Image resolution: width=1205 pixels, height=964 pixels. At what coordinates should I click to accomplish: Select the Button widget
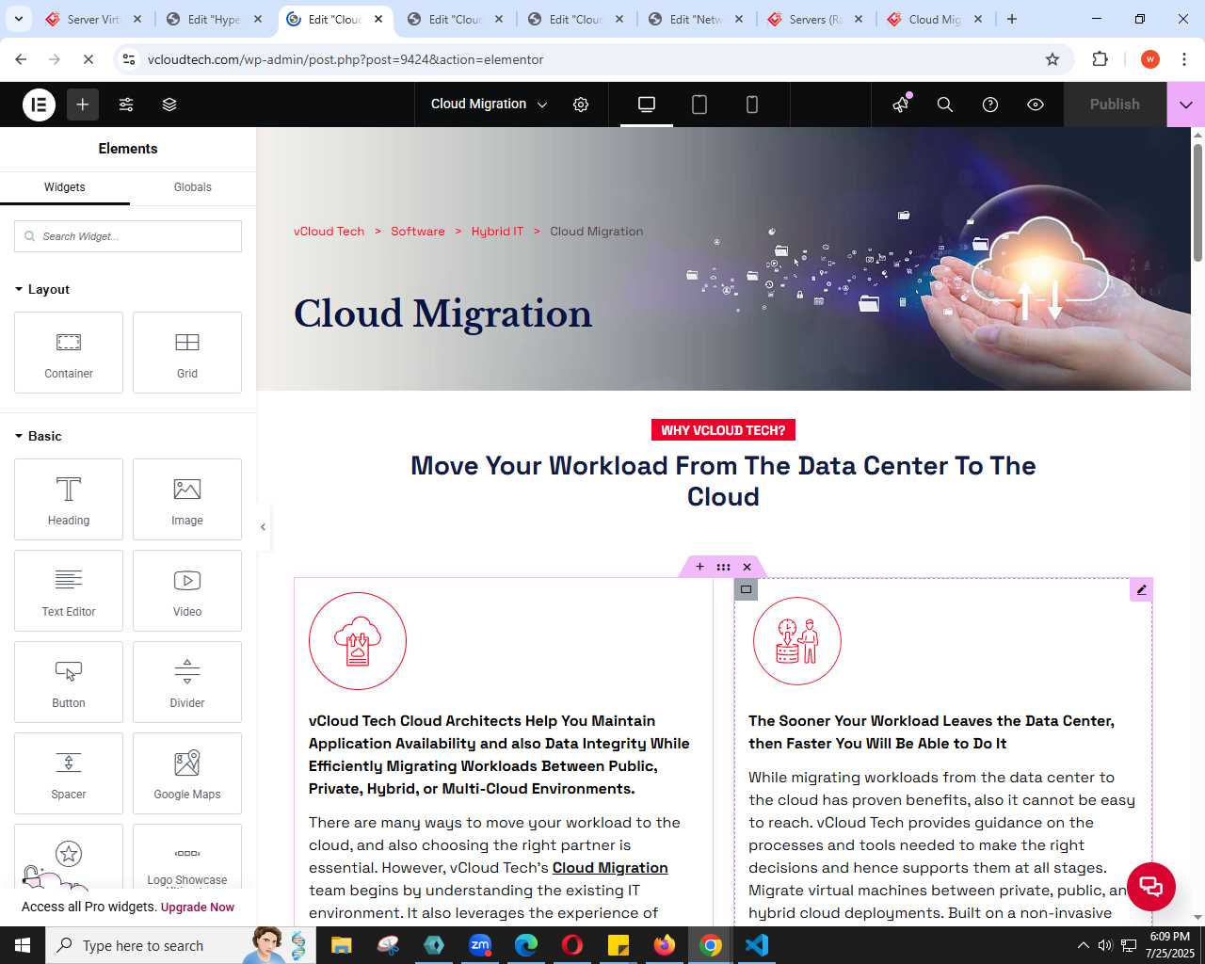pos(69,683)
